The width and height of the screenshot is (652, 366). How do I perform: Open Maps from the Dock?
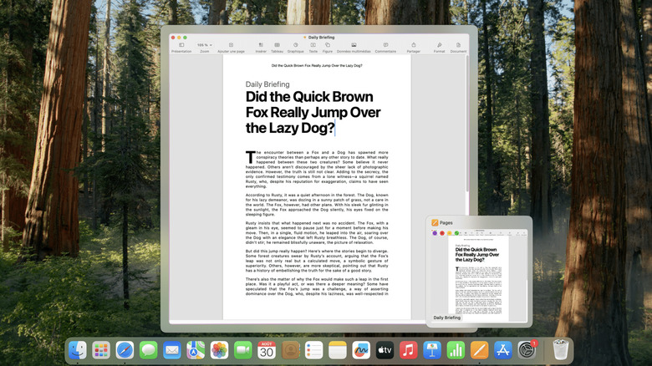point(196,350)
